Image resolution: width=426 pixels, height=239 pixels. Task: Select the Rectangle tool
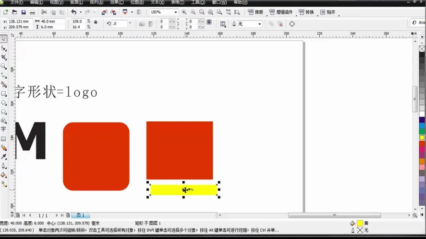pos(3,94)
